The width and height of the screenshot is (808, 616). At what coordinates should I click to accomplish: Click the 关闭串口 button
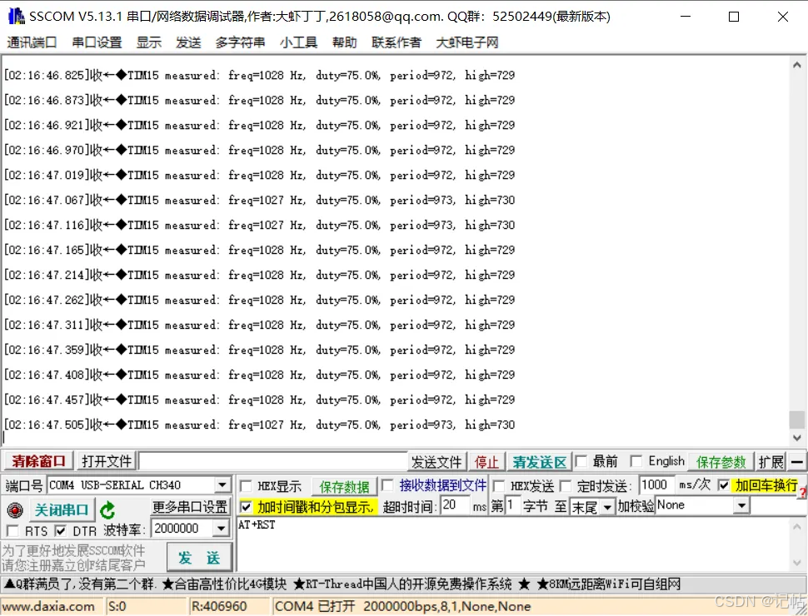(x=62, y=510)
